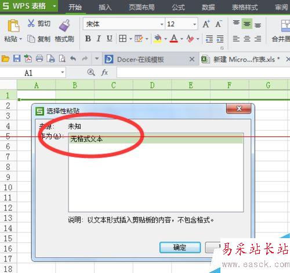
Task: Click the Copy icon
Action: coord(31,39)
